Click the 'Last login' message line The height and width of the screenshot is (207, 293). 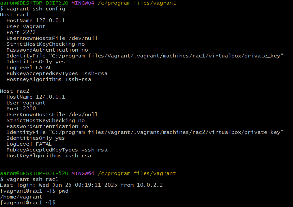81,185
